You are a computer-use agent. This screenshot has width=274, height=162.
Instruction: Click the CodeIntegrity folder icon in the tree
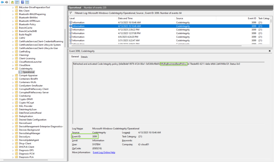point(16,69)
